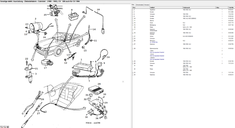
Task: Tick the checkbox for position 25 Mikrophon
Action: coord(133,41)
